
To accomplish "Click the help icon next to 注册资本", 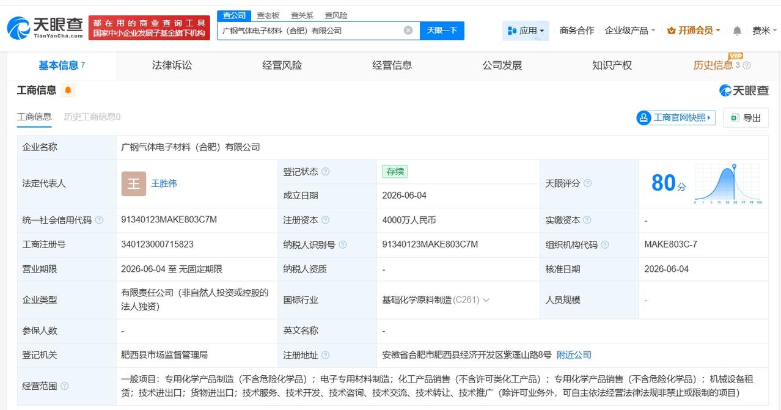I will coord(325,220).
